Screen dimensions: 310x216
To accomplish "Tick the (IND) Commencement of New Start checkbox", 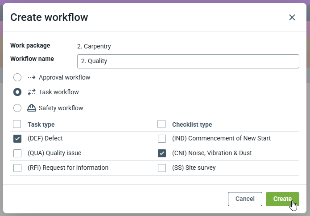I will (x=161, y=139).
